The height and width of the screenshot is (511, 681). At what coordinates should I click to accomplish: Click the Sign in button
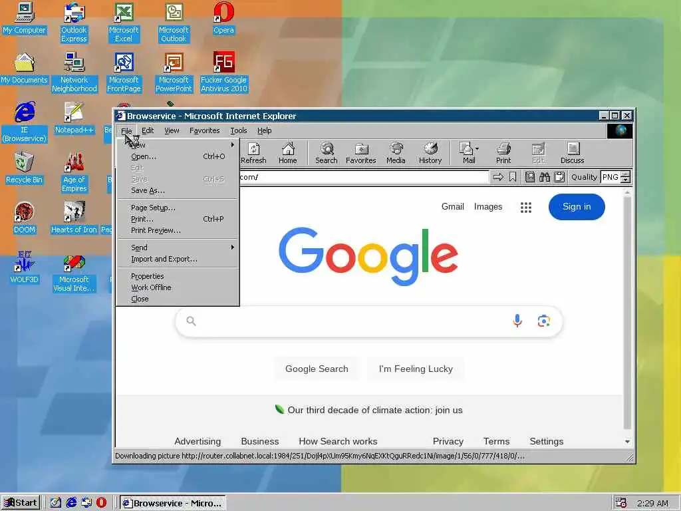tap(577, 207)
